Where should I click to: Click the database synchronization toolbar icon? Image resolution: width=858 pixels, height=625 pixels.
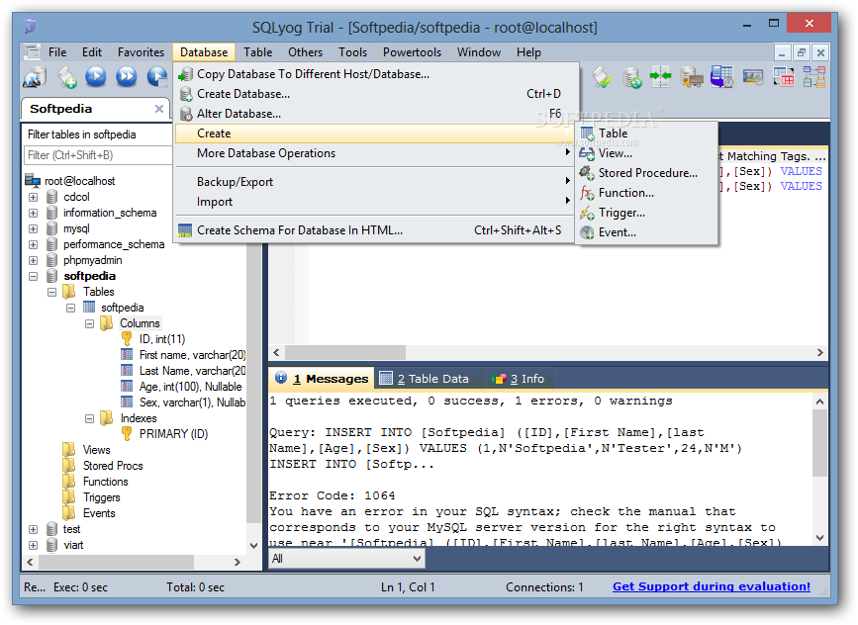click(631, 76)
